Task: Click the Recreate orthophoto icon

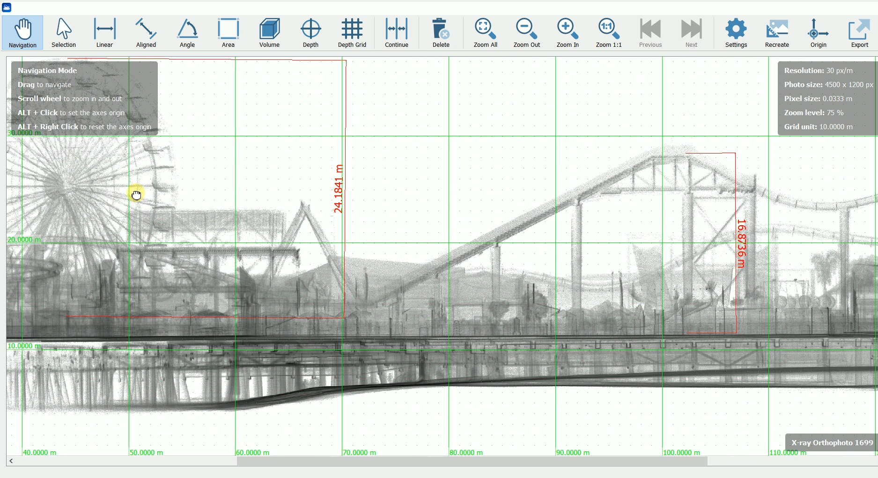Action: (777, 32)
